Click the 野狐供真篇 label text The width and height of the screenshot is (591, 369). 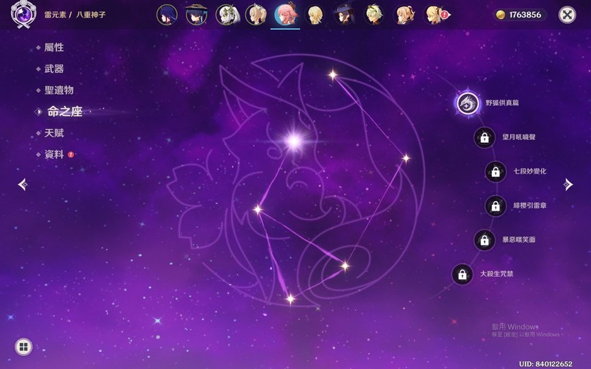pyautogui.click(x=502, y=102)
